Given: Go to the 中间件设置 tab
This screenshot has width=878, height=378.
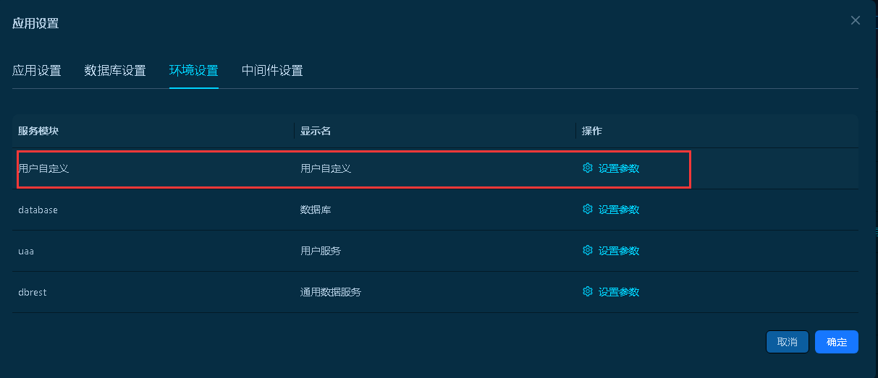Looking at the screenshot, I should pos(272,71).
